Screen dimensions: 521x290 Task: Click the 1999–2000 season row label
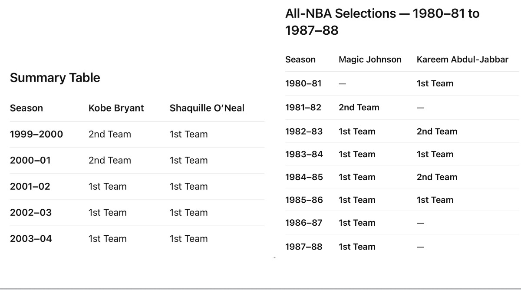[x=36, y=134]
